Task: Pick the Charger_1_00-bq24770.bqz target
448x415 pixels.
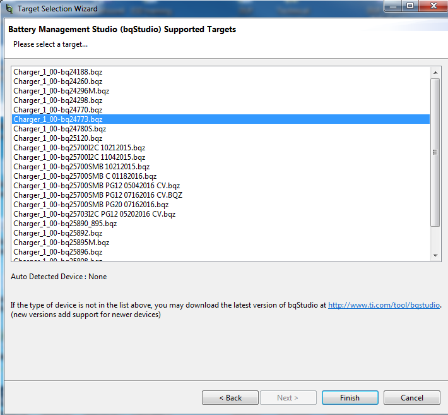Action: [57, 110]
